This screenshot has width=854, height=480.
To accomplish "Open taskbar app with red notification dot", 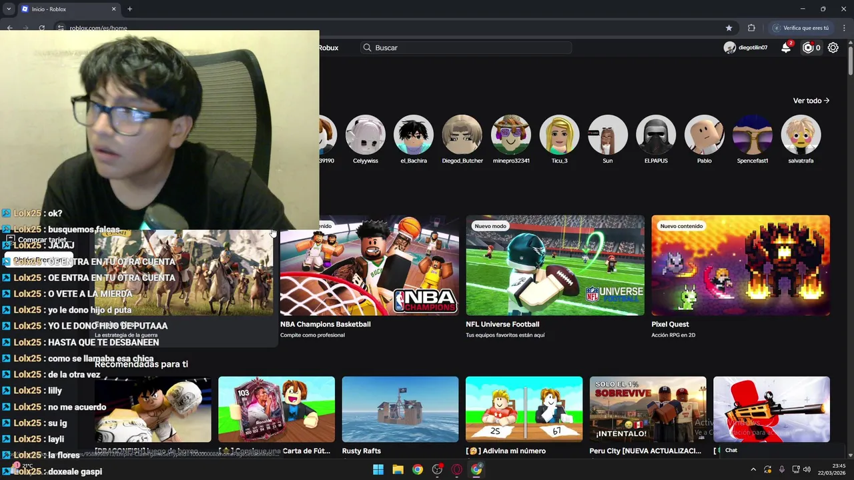I will pyautogui.click(x=437, y=469).
